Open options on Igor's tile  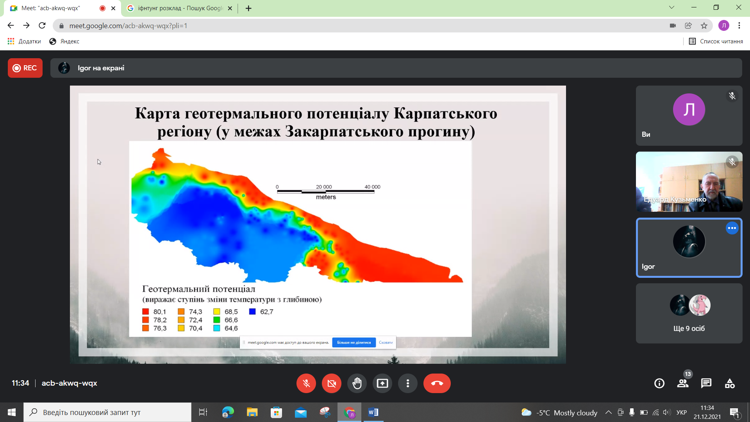pos(732,228)
